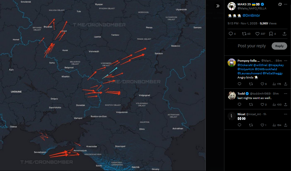Open the @Maks_NAFO_FELLA handle link
The height and width of the screenshot is (171, 291).
[x=252, y=8]
